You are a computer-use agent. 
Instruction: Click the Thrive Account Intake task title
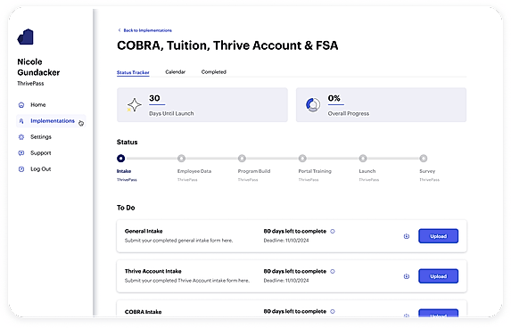pos(152,271)
